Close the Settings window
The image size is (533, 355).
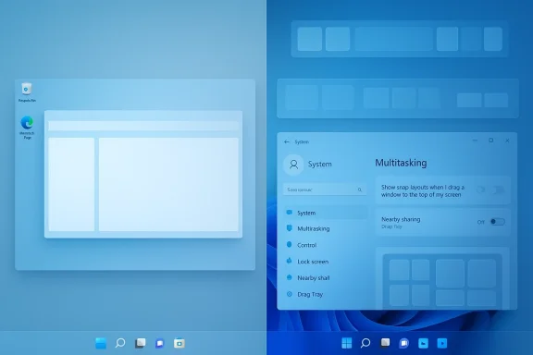[x=507, y=141]
